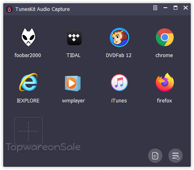Click the TIDAL label text
This screenshot has height=170, width=194.
tap(73, 55)
